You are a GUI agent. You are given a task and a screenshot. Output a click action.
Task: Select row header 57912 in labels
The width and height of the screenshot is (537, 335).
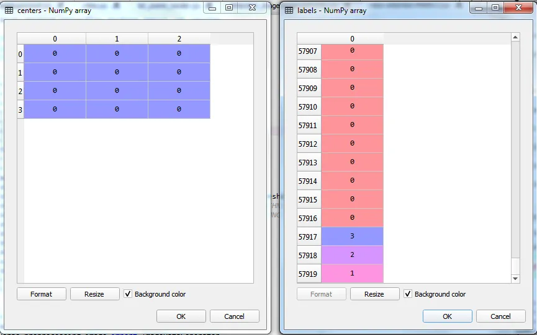click(x=309, y=144)
